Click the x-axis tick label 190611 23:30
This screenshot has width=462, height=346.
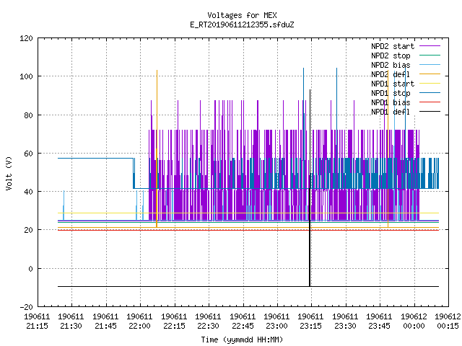tap(345, 321)
